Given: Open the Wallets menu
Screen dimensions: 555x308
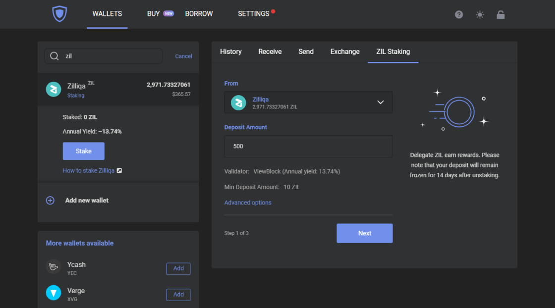Looking at the screenshot, I should point(107,14).
